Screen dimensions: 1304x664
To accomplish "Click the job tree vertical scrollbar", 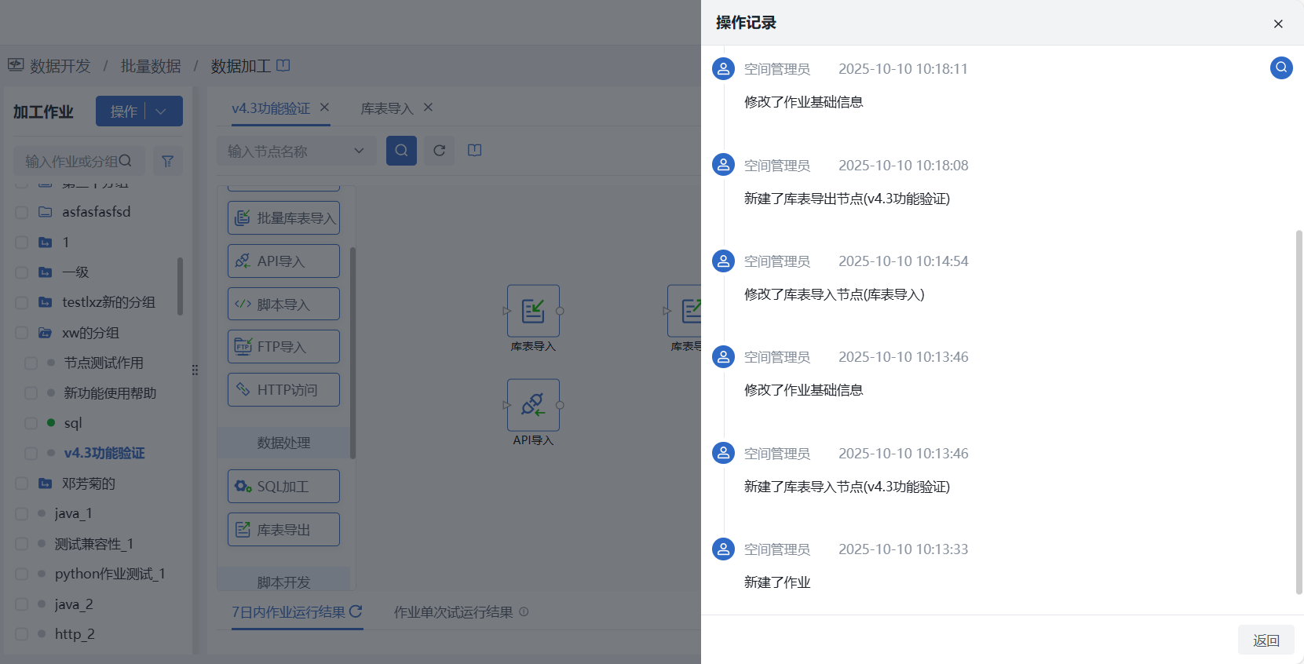I will pos(181,286).
